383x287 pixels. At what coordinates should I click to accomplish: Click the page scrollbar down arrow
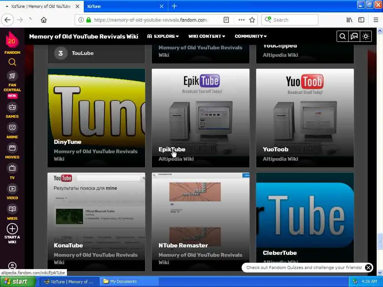[380, 272]
